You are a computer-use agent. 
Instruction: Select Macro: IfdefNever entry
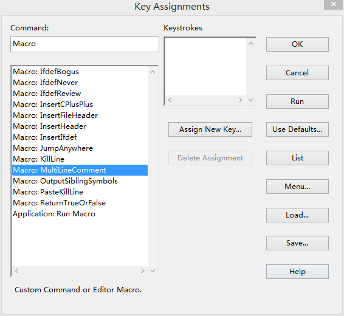[80, 83]
